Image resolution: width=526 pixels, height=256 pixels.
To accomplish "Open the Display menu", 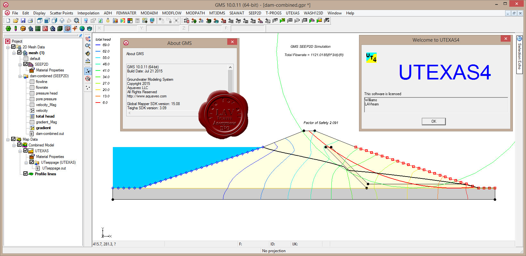I will pos(39,13).
